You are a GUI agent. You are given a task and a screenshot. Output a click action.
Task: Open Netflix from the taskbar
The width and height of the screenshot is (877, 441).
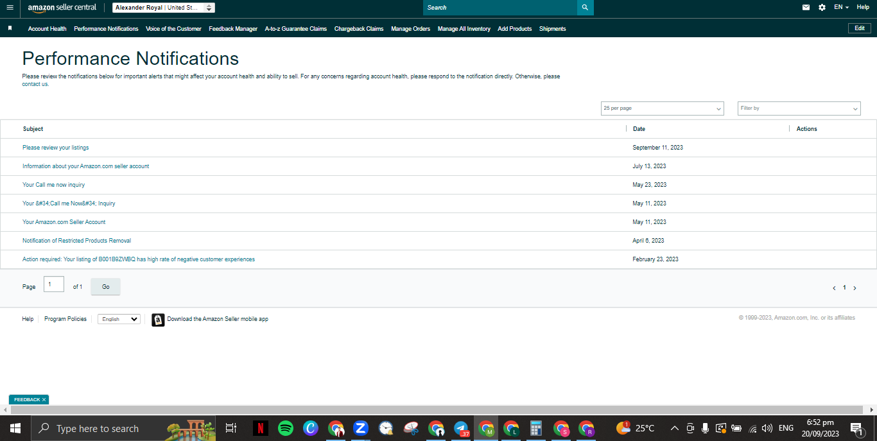[x=260, y=428]
